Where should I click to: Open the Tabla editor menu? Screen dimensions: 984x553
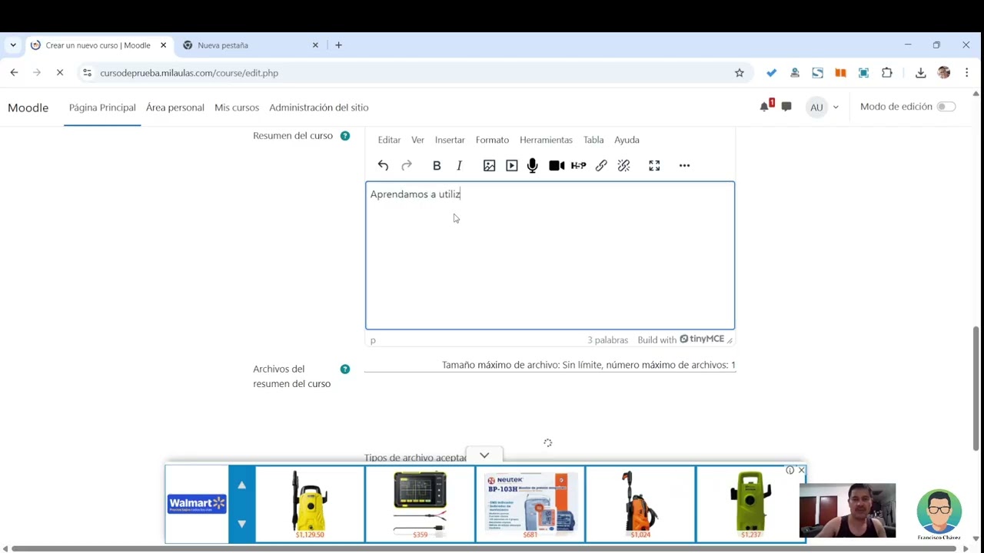593,140
